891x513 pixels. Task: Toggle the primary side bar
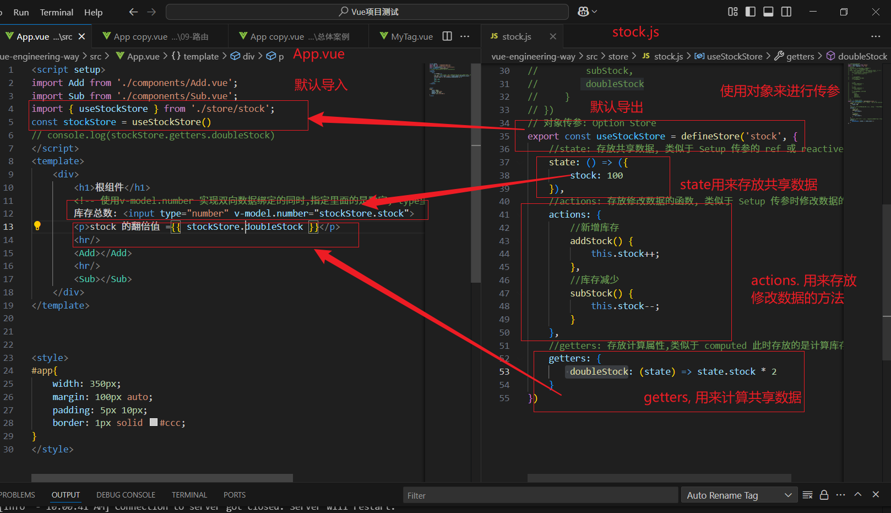click(751, 12)
